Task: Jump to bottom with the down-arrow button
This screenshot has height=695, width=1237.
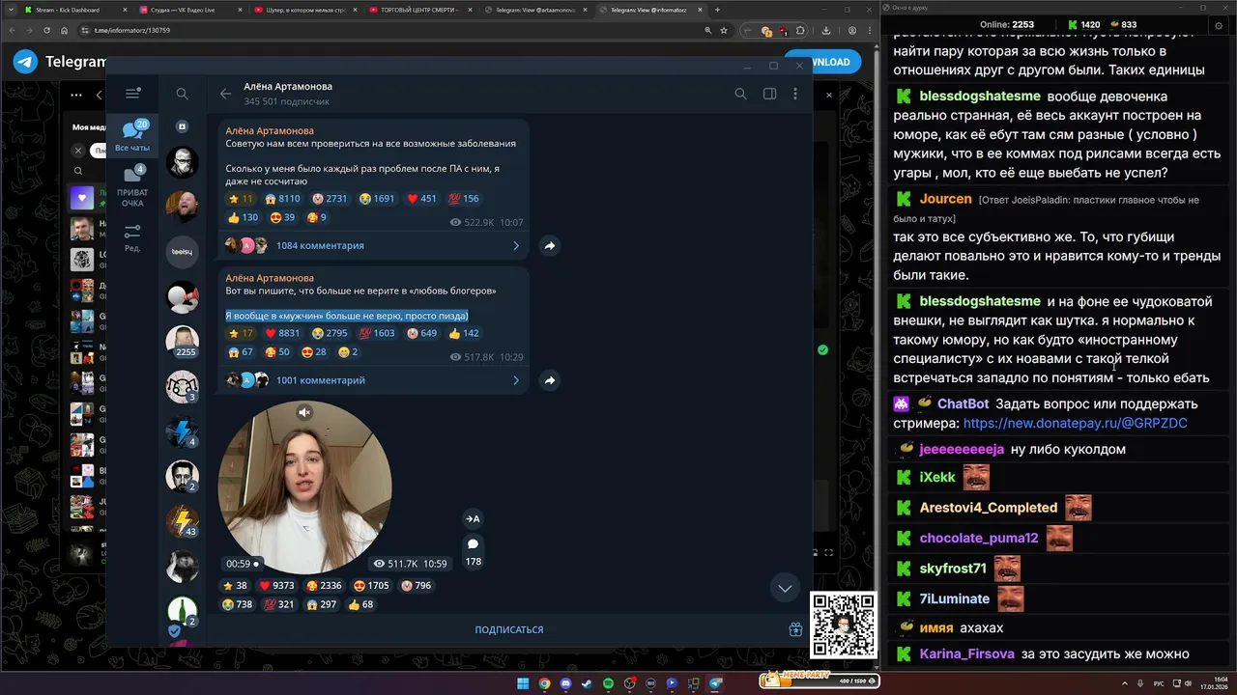Action: click(785, 588)
